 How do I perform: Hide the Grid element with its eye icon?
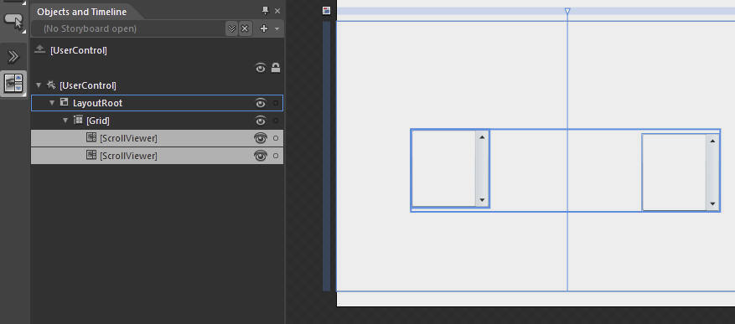pyautogui.click(x=261, y=121)
